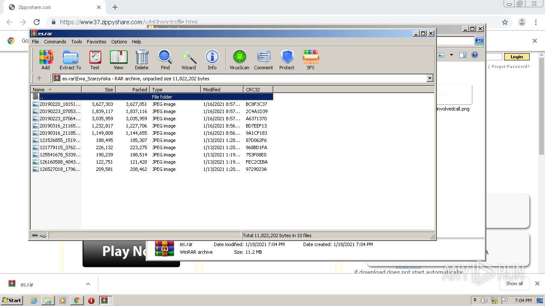Sort by Size column header
Screen dimensions: 545x306
coord(98,89)
